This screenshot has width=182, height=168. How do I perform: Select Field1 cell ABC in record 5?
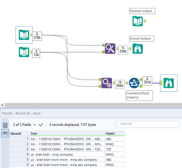(x=115, y=160)
